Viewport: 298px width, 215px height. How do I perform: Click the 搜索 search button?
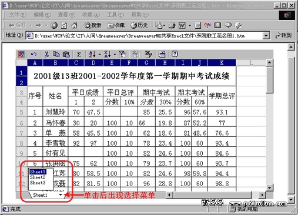point(93,25)
